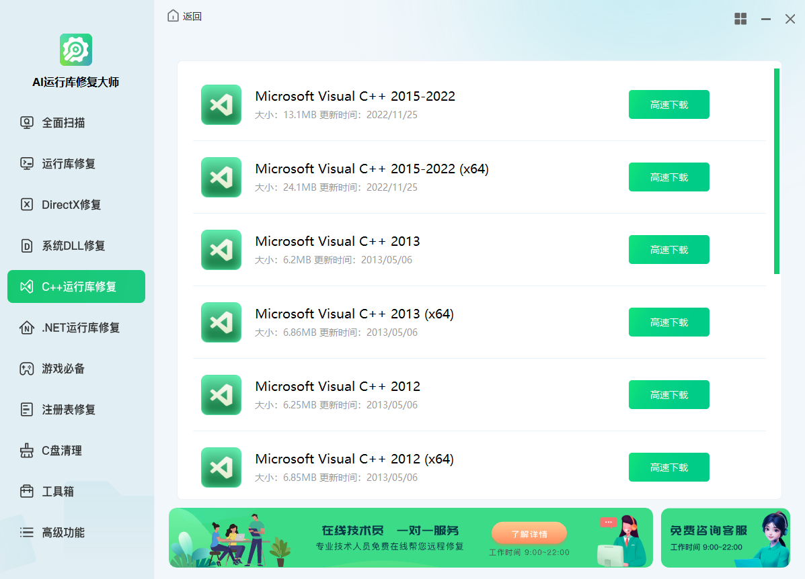Open .NET运行库修复 in the sidebar
This screenshot has width=805, height=579.
(x=80, y=328)
